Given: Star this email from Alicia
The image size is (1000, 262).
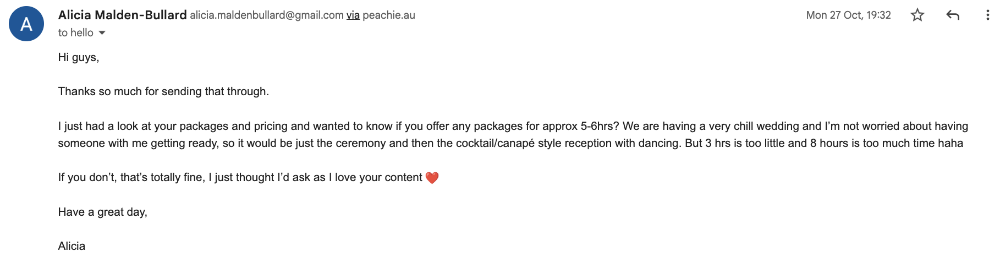Looking at the screenshot, I should click(917, 15).
